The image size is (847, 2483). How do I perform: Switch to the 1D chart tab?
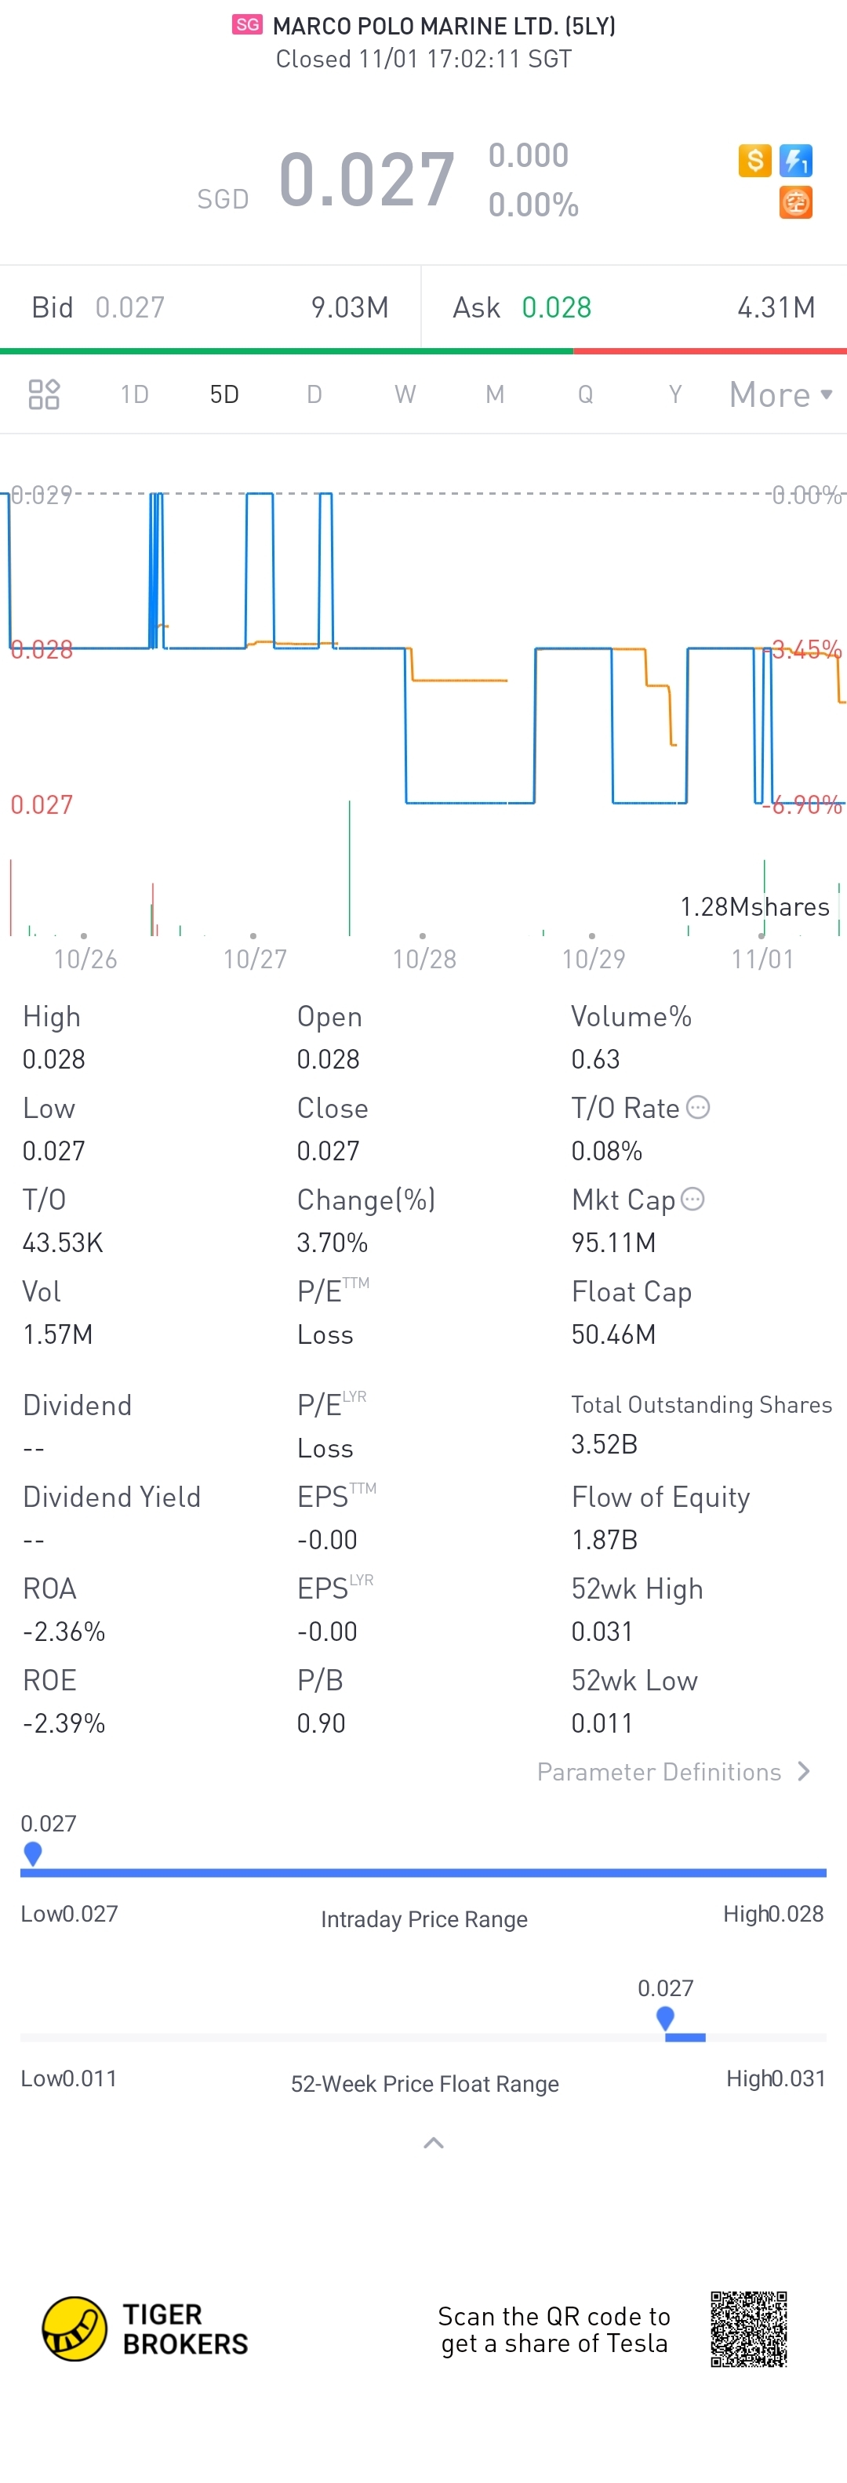(134, 394)
